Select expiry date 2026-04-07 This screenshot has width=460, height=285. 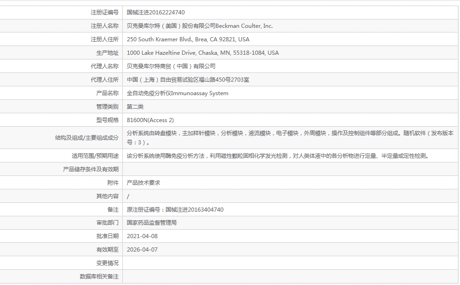coord(142,250)
